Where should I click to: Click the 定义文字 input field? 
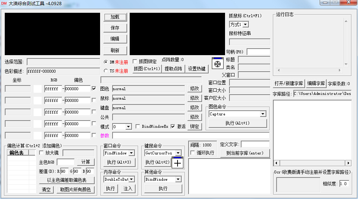coord(255,145)
